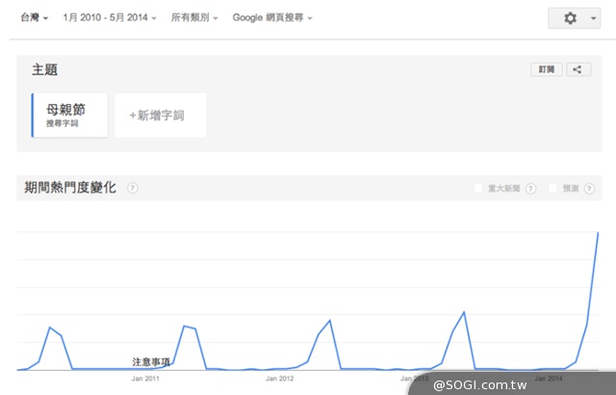Image resolution: width=616 pixels, height=395 pixels.
Task: Click the 期間熱門度變化 section title
Action: (x=70, y=188)
